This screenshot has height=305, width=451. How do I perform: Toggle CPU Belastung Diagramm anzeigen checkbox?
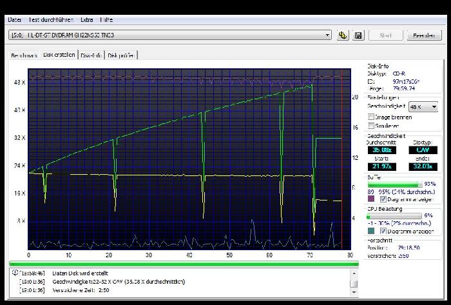[x=383, y=231]
